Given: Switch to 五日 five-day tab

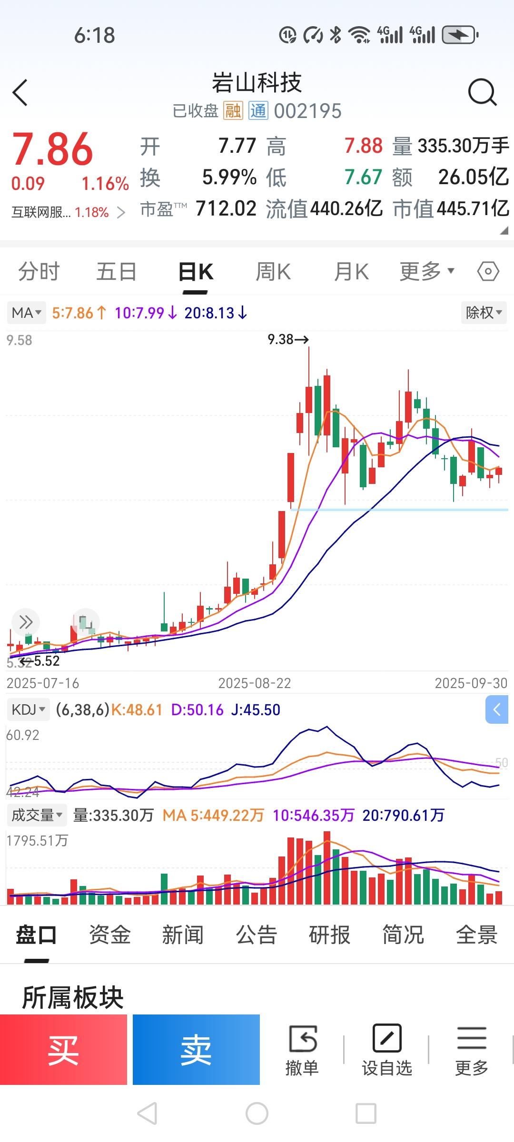Looking at the screenshot, I should click(x=117, y=272).
